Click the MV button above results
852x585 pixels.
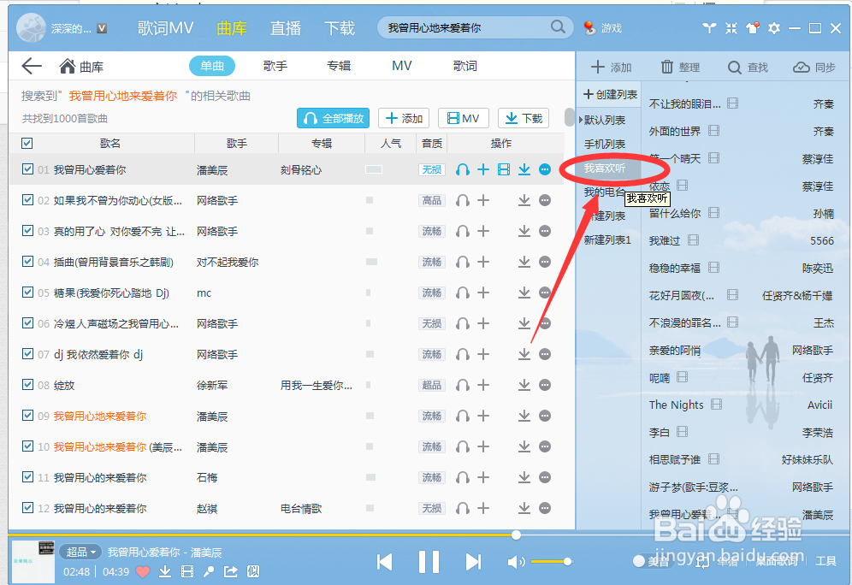(x=463, y=118)
